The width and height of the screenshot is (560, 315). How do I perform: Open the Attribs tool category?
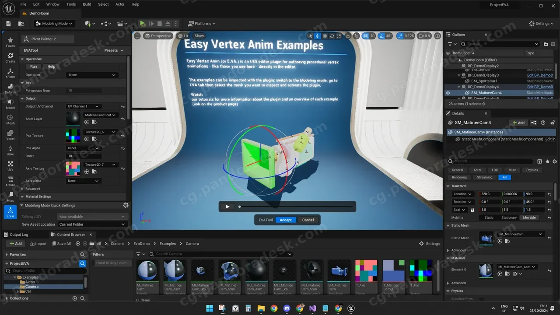click(10, 181)
